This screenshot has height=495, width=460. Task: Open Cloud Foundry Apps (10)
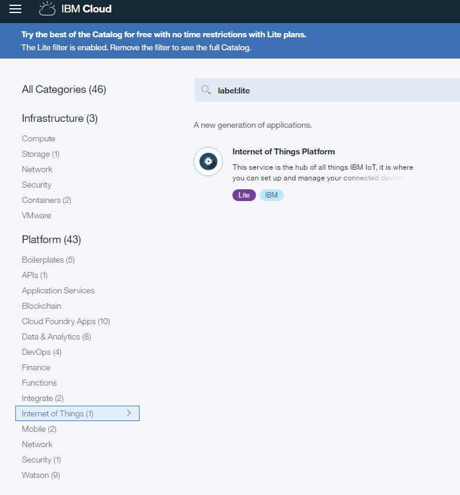click(66, 321)
